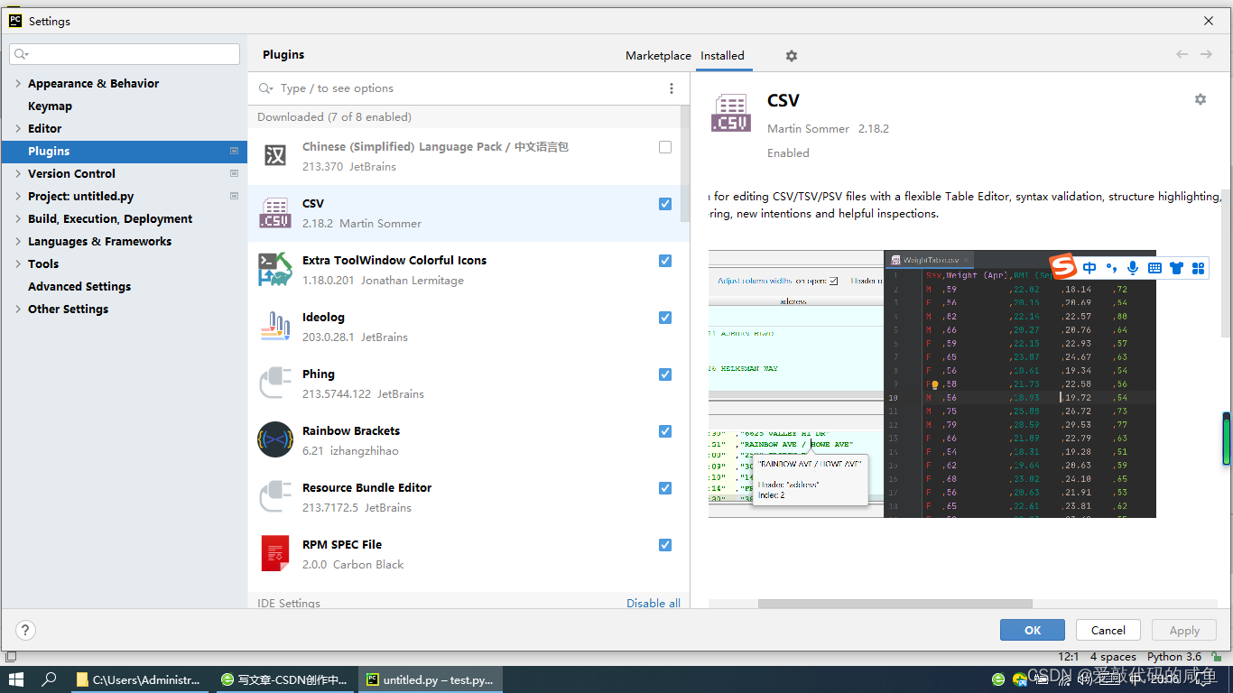The width and height of the screenshot is (1233, 693).
Task: Open Windows taskbar search
Action: tap(50, 679)
